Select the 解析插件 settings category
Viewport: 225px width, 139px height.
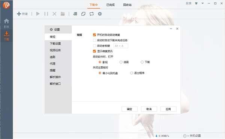(x=58, y=77)
